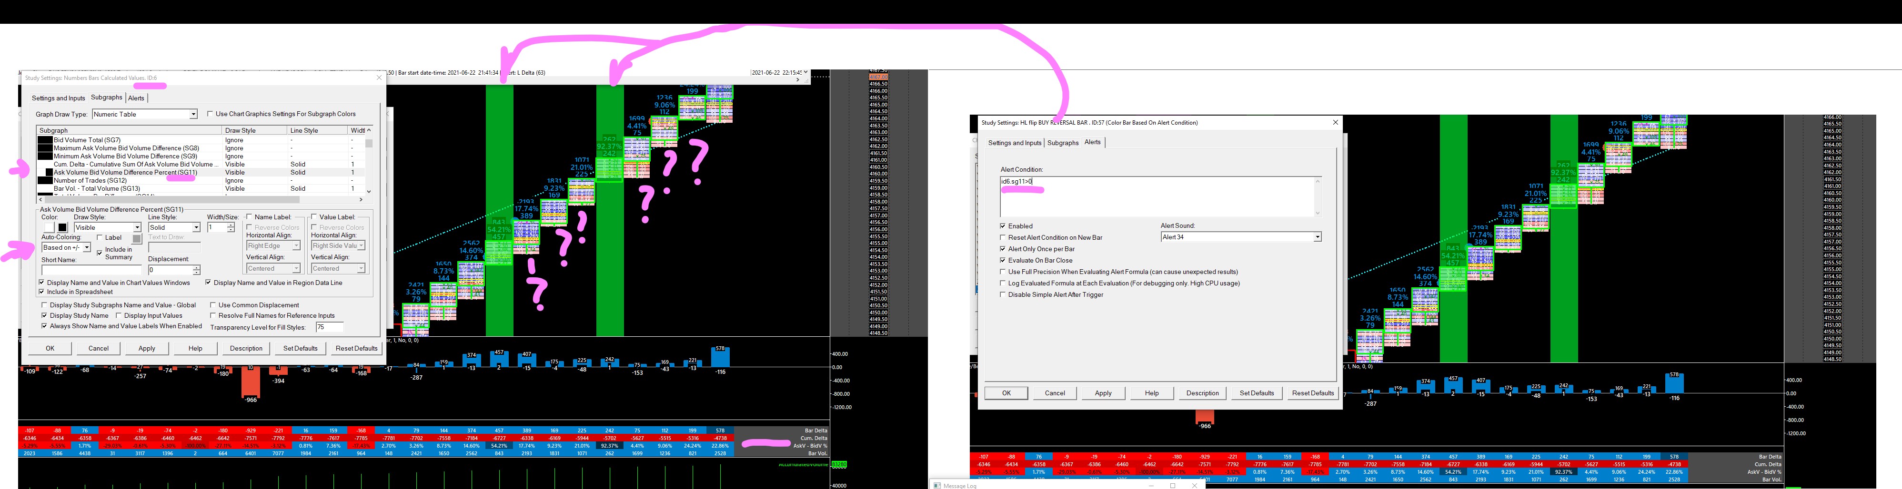Toggle Always Show Name and Value Labels When Enabled
This screenshot has width=1902, height=489.
tap(44, 325)
